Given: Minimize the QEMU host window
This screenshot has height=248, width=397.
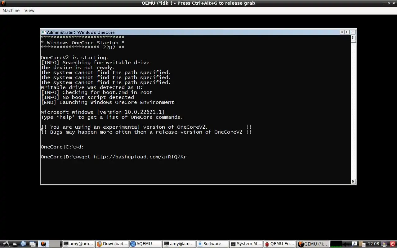Looking at the screenshot, I should pyautogui.click(x=384, y=3).
